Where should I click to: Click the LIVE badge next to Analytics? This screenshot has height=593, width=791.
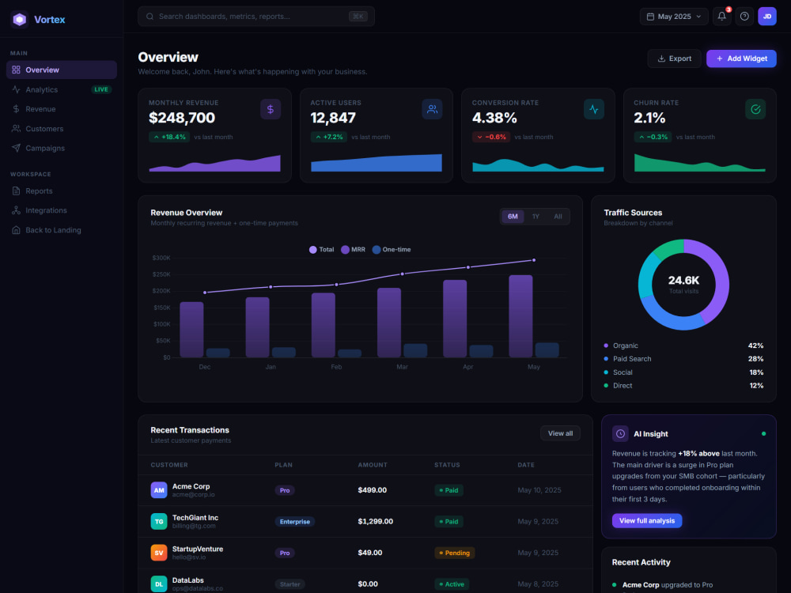pos(101,90)
